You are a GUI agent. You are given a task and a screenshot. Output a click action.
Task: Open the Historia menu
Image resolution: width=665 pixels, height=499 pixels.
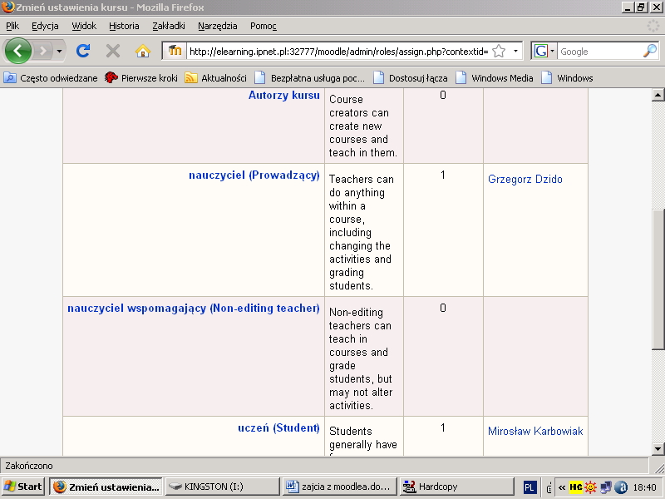point(124,26)
